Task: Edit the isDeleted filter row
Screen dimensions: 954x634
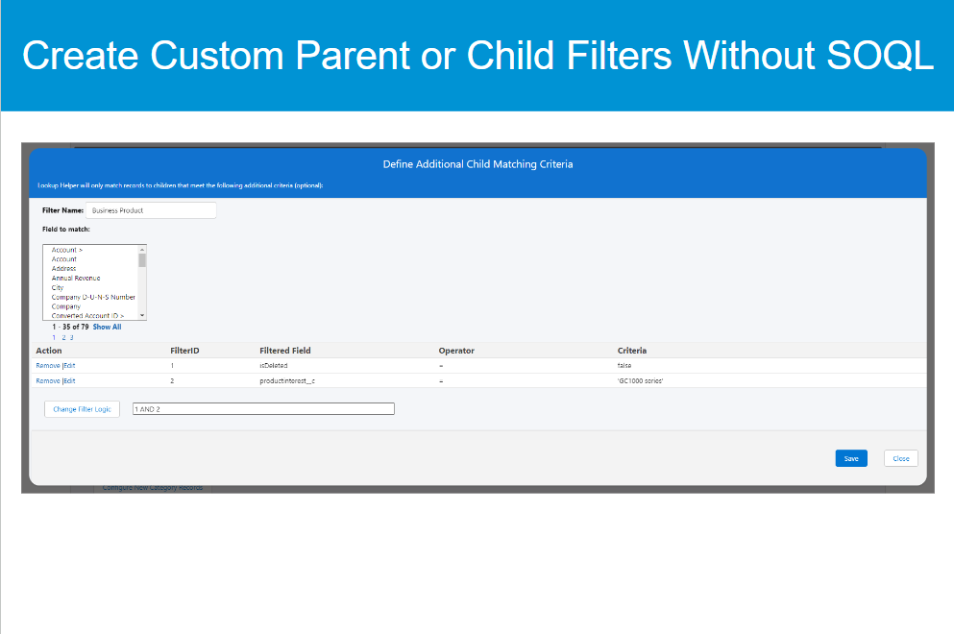Action: pyautogui.click(x=69, y=366)
